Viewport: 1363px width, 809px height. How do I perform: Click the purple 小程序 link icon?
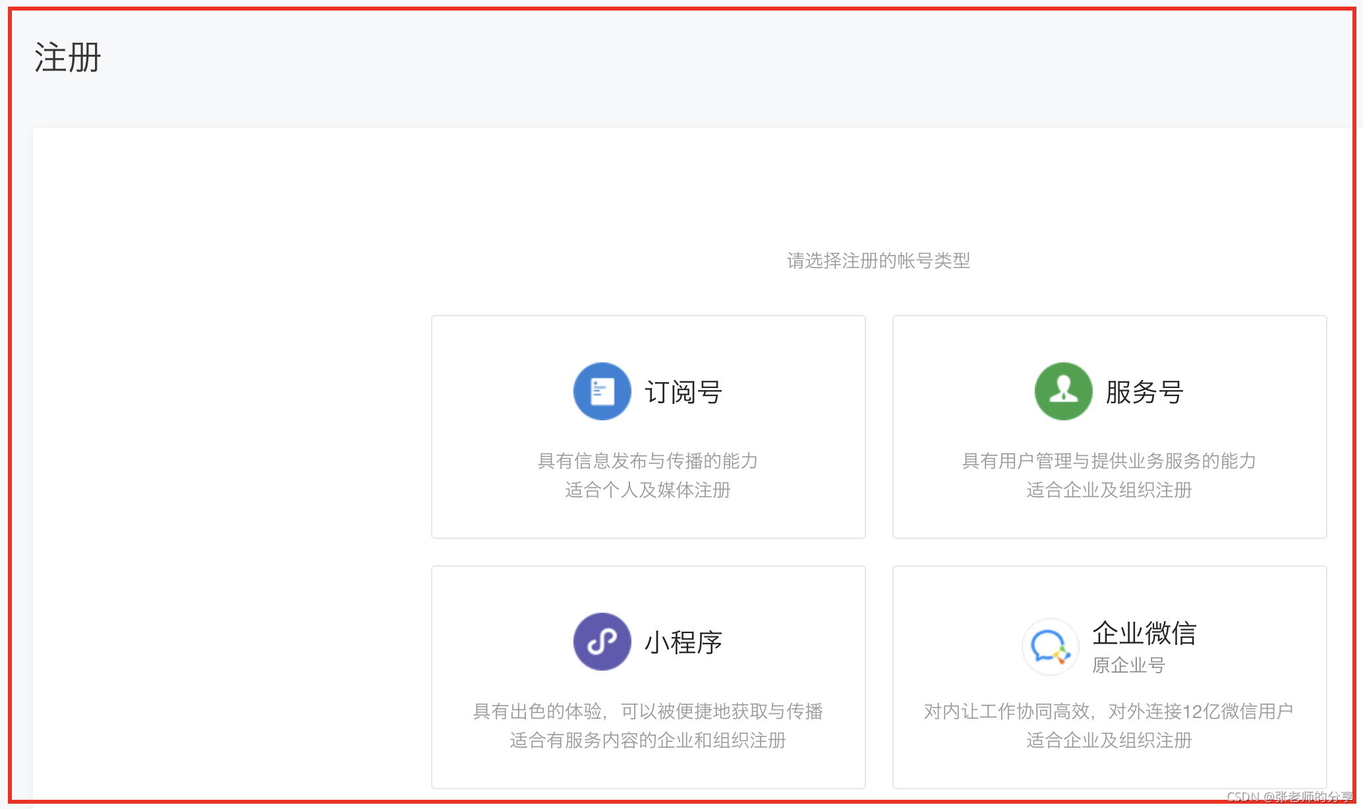602,642
